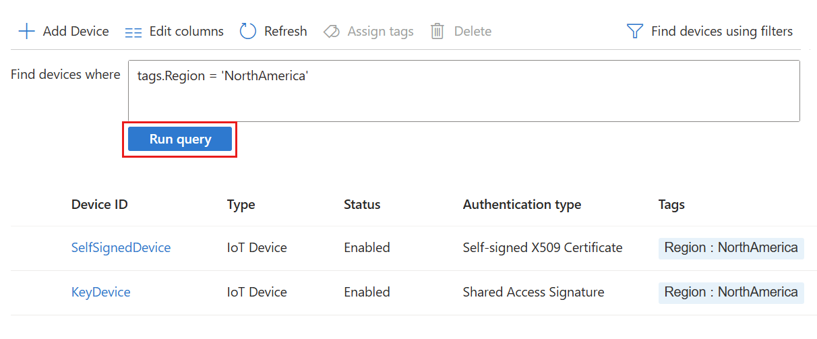Click inside the device query text box

[464, 91]
